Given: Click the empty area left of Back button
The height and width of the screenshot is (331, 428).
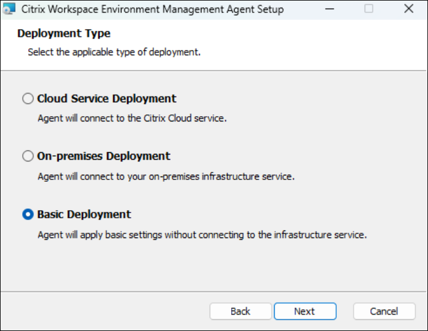Looking at the screenshot, I should (x=105, y=311).
